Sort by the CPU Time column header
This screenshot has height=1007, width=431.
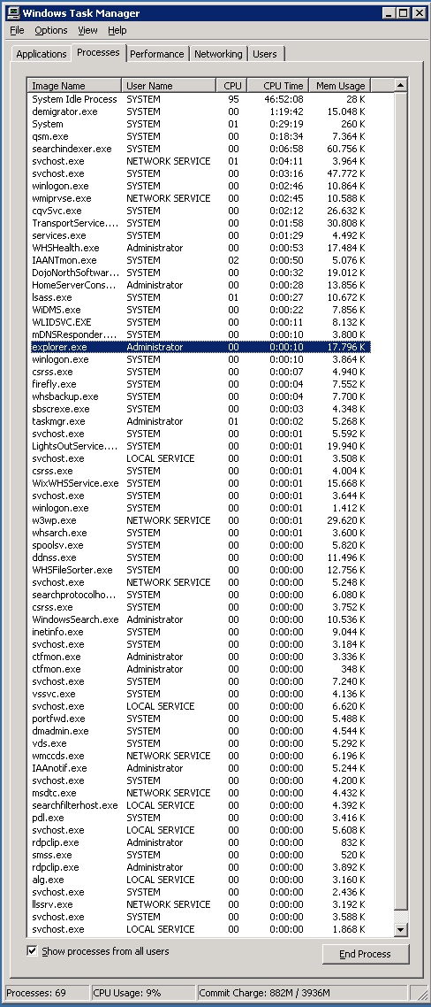277,86
